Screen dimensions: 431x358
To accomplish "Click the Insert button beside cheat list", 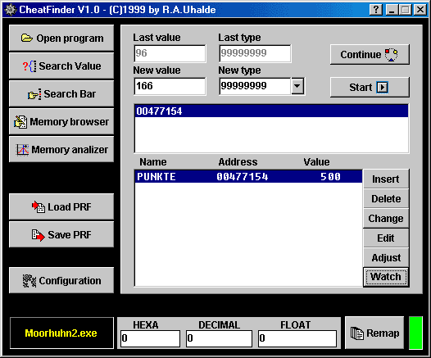I will coord(386,179).
